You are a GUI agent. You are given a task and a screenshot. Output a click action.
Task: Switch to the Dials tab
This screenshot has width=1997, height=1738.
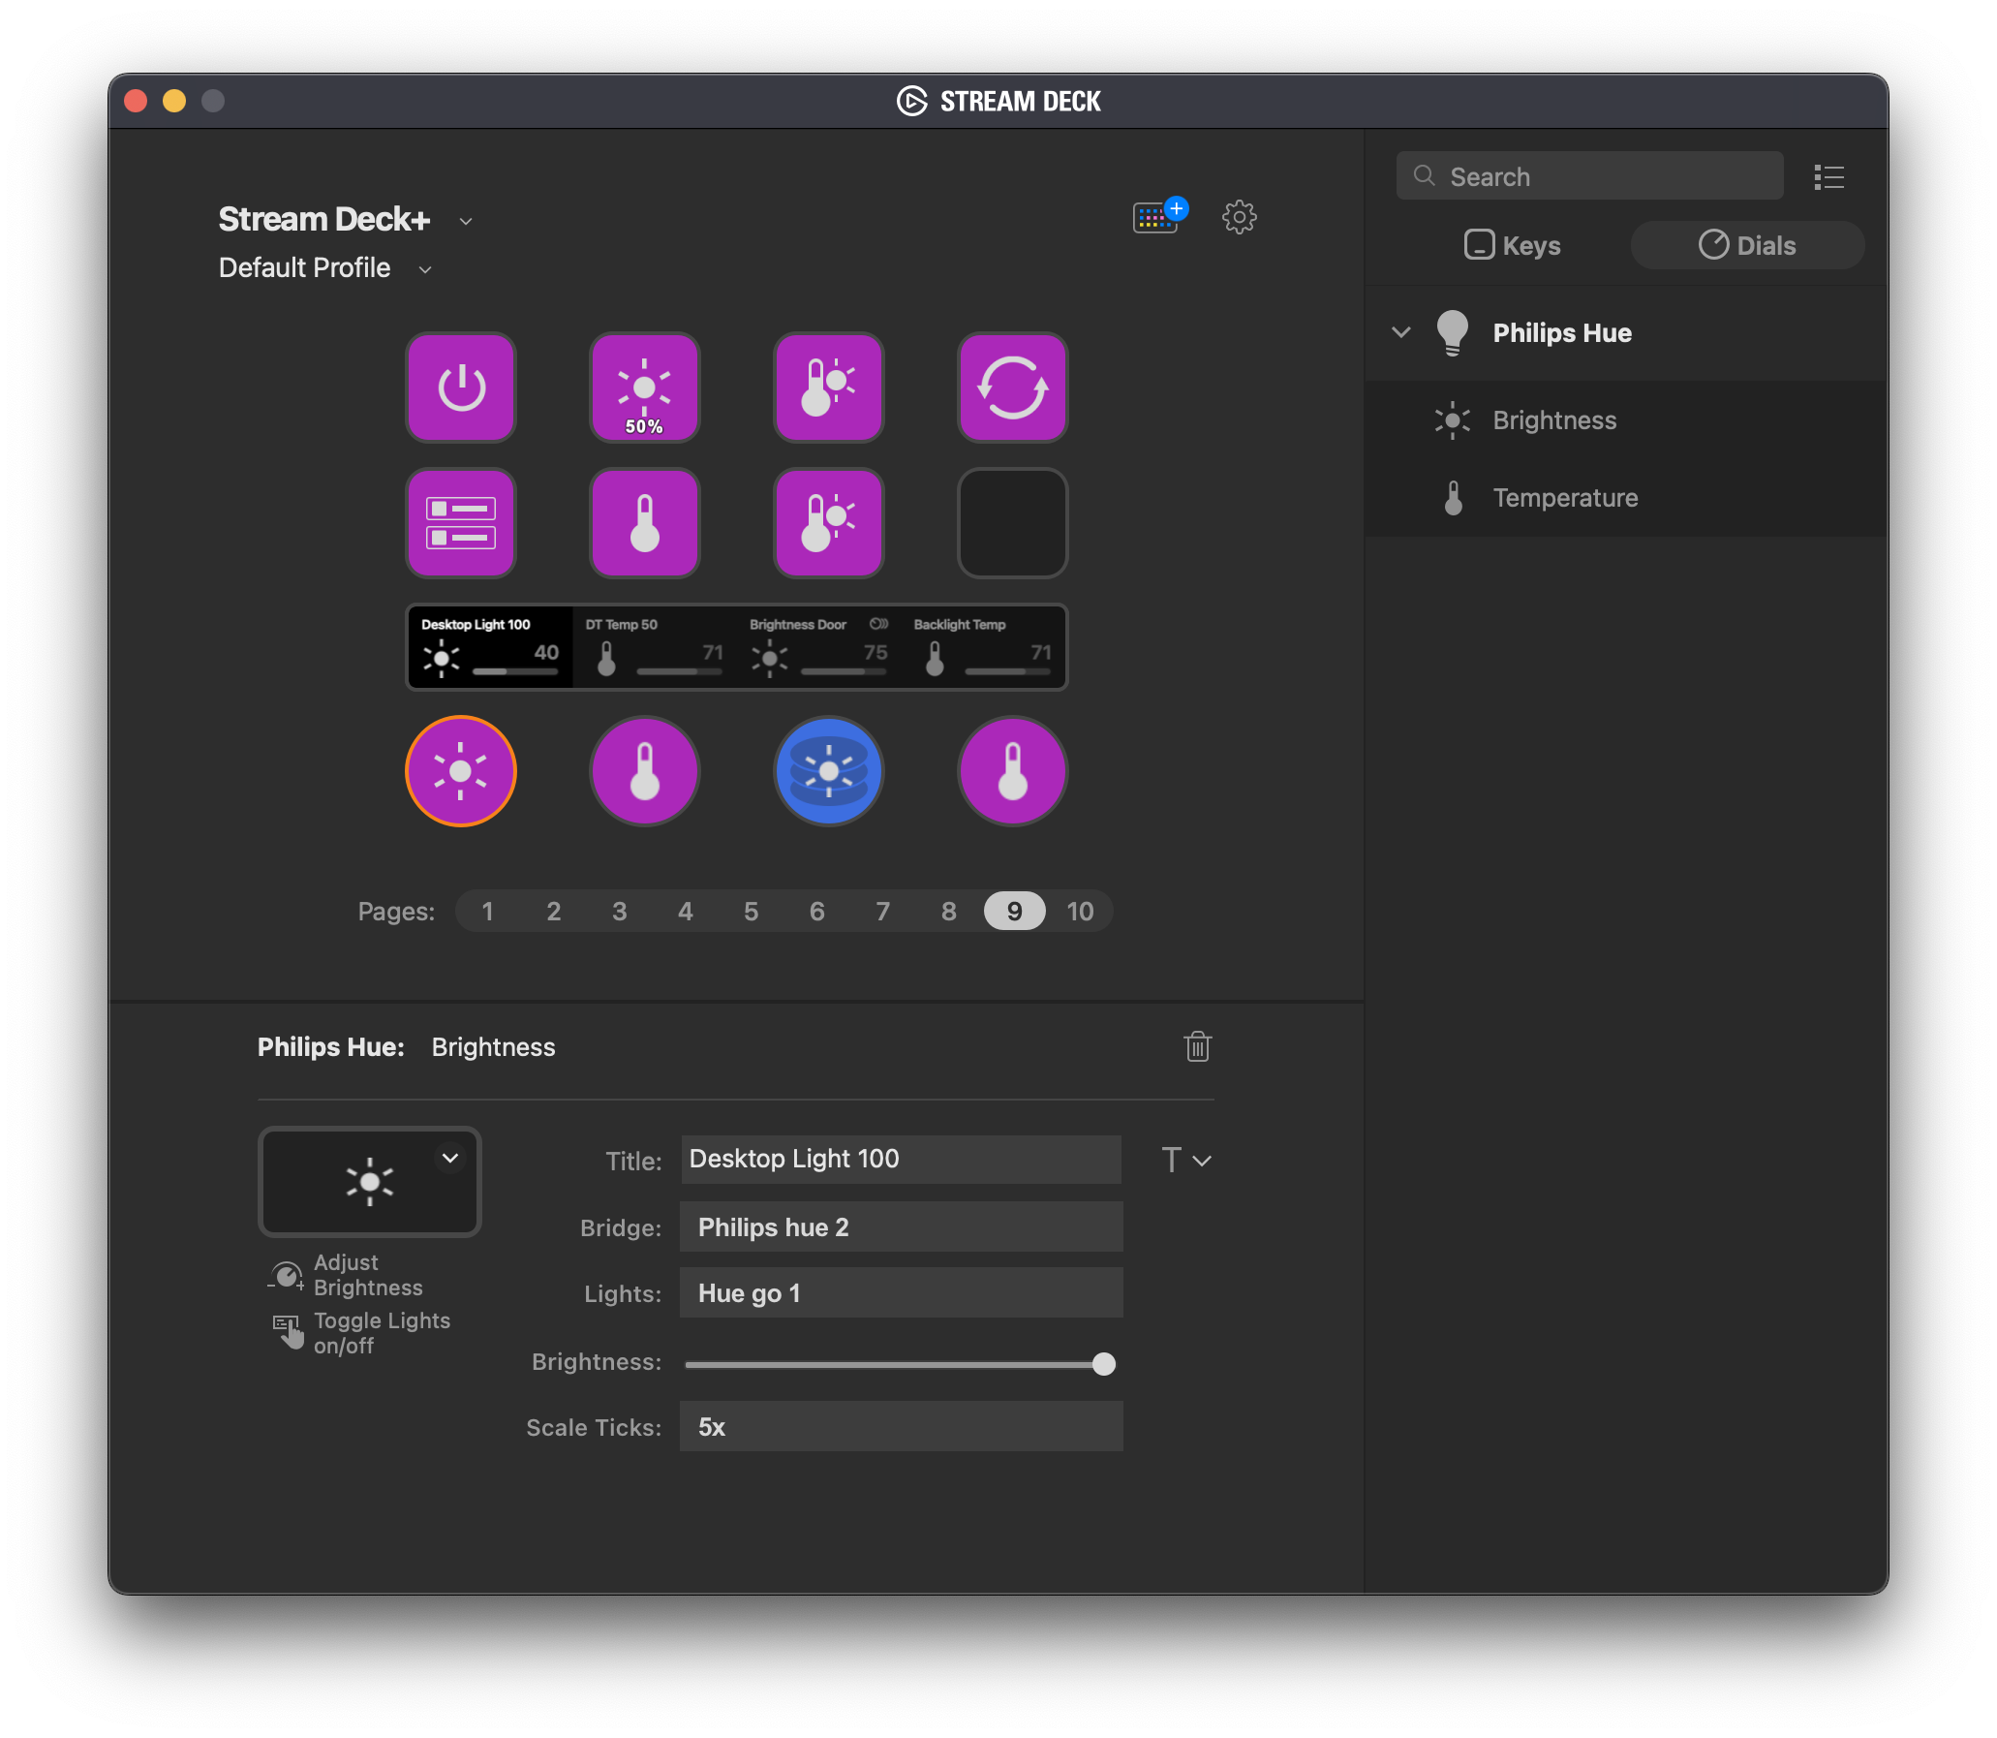pos(1747,245)
